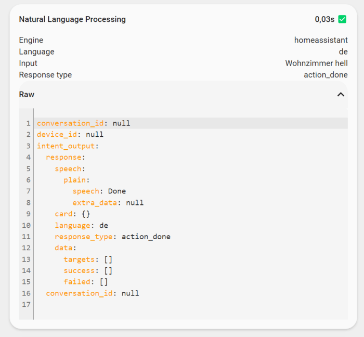Image resolution: width=364 pixels, height=337 pixels.
Task: Click line number 10 in the gutter
Action: 26,225
